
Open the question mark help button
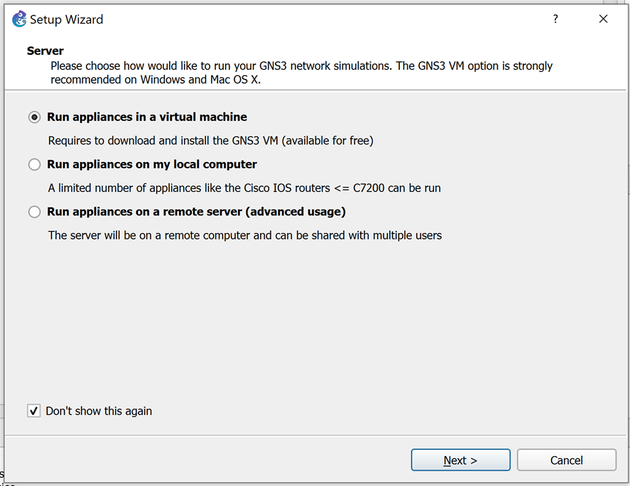click(555, 19)
